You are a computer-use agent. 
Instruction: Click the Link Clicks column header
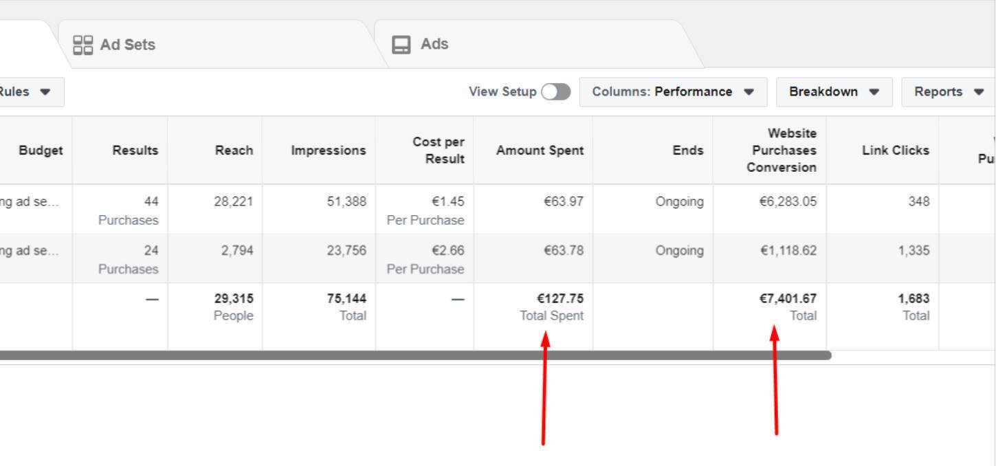(x=895, y=151)
